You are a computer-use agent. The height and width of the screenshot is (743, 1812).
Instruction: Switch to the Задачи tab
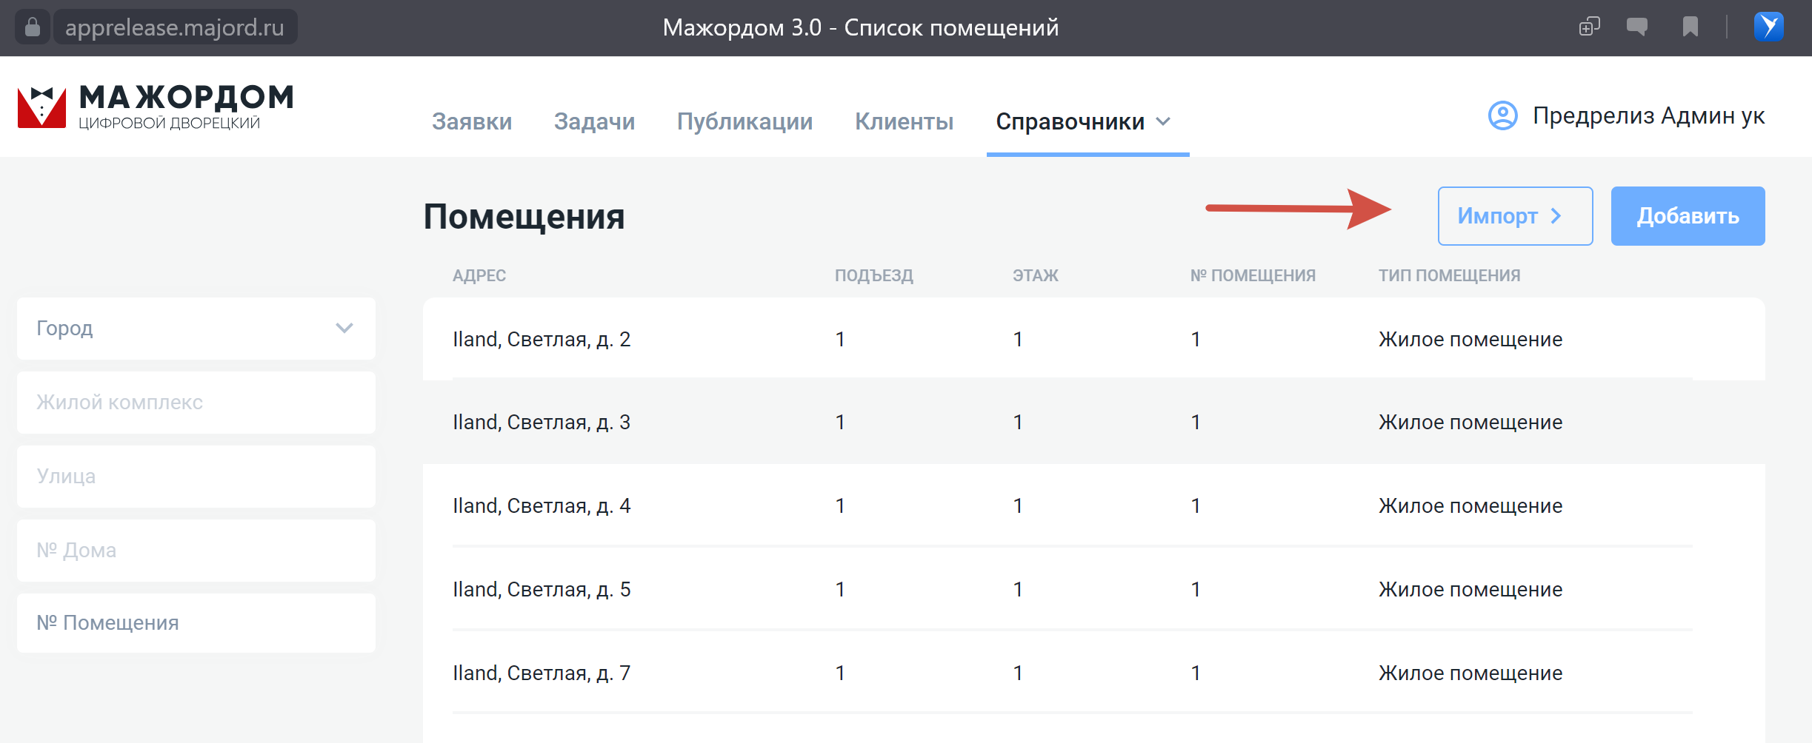tap(594, 121)
